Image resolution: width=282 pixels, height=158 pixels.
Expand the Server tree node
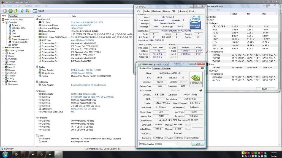pos(3,53)
